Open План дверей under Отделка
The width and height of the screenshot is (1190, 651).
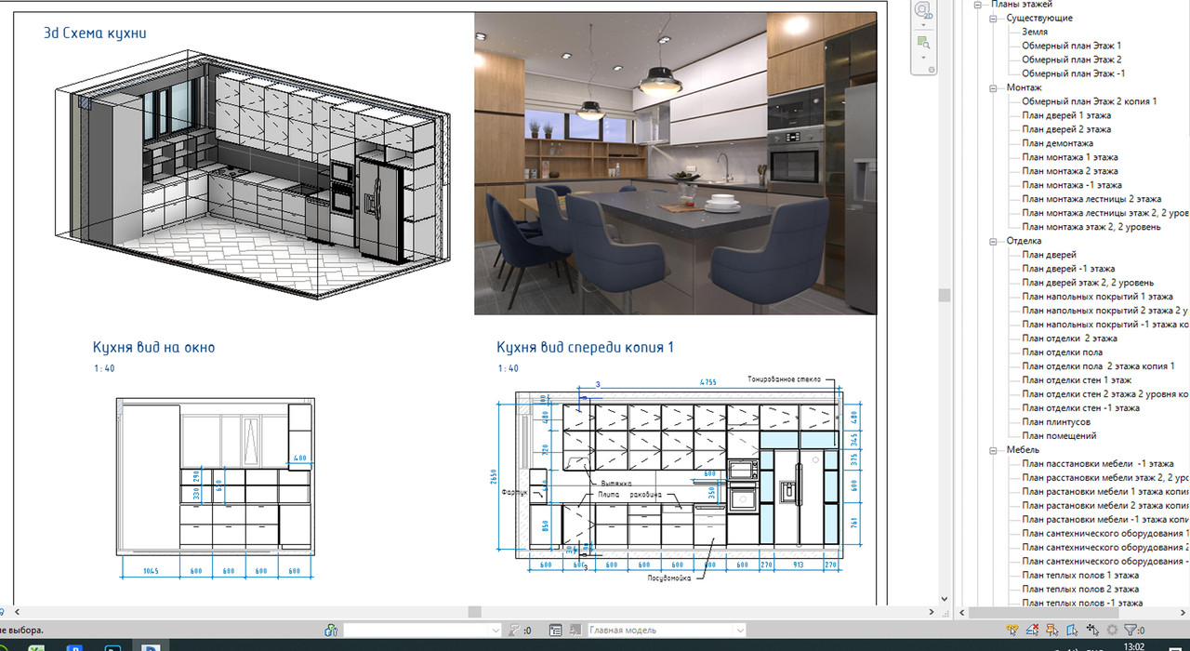pos(1049,255)
